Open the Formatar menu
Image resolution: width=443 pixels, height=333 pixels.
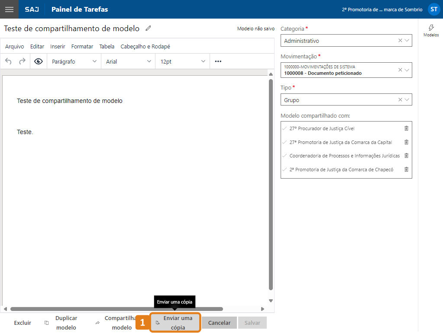click(x=82, y=46)
